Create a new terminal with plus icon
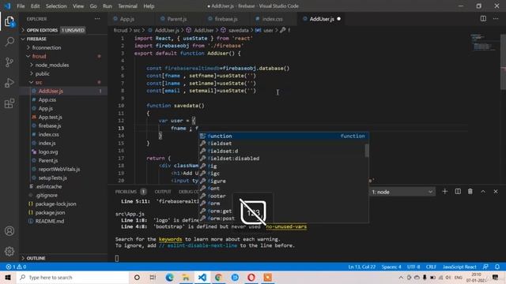The image size is (506, 284). tap(444, 192)
